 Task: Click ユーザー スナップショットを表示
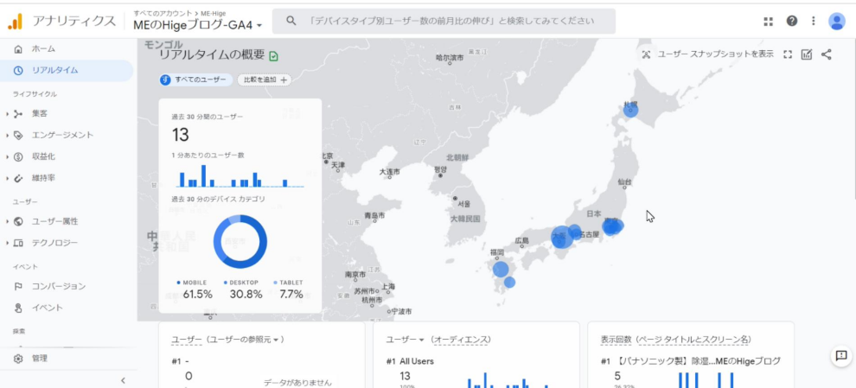point(707,54)
